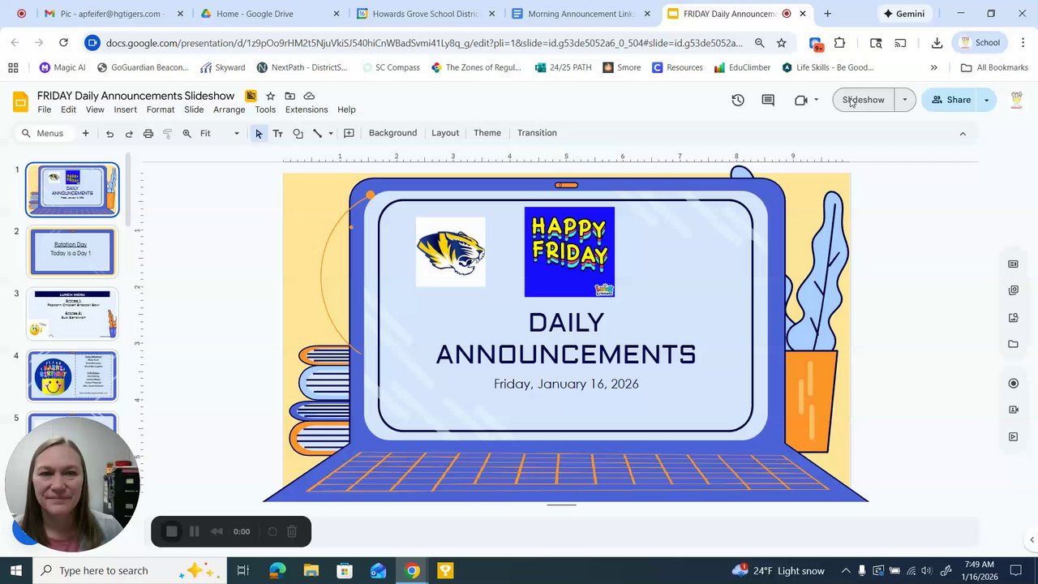1038x584 pixels.
Task: Switch to the Morning Announcement Link tab
Action: 581,14
